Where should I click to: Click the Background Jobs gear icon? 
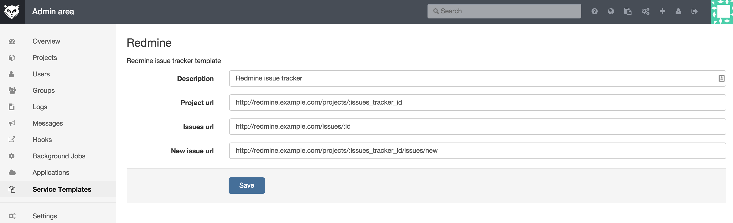[x=12, y=156]
